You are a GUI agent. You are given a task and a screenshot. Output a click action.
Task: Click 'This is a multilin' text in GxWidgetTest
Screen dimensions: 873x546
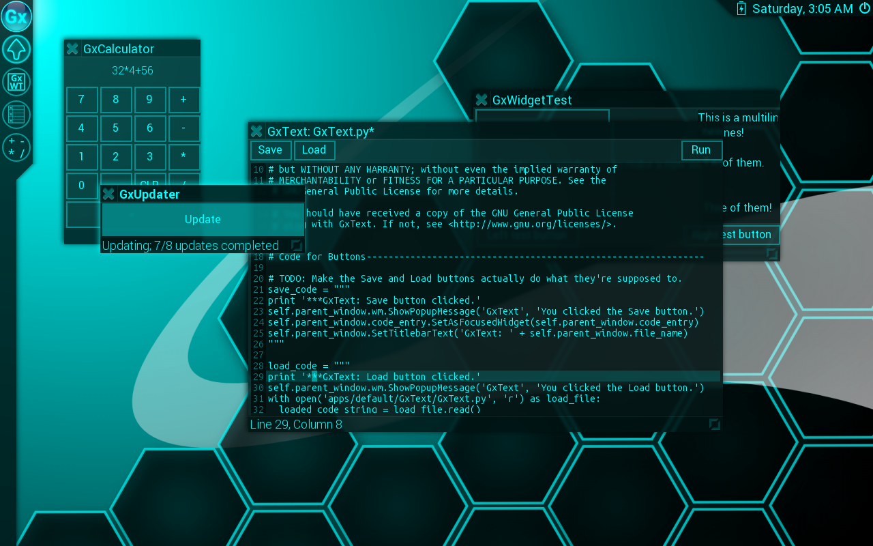(x=738, y=117)
